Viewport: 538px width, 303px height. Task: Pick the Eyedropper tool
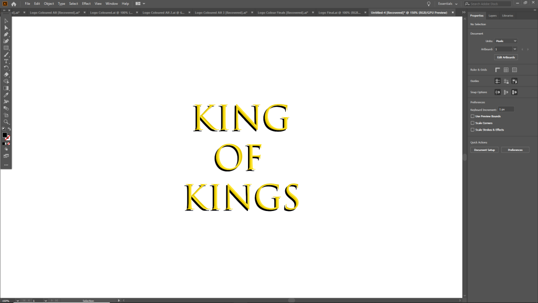tap(6, 95)
